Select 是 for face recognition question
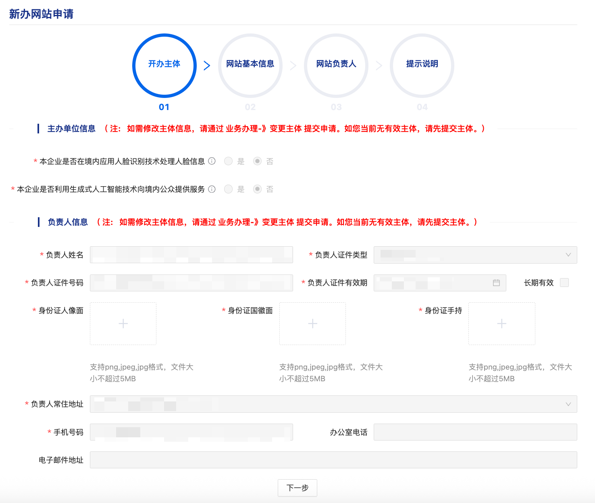The image size is (595, 503). click(x=229, y=161)
